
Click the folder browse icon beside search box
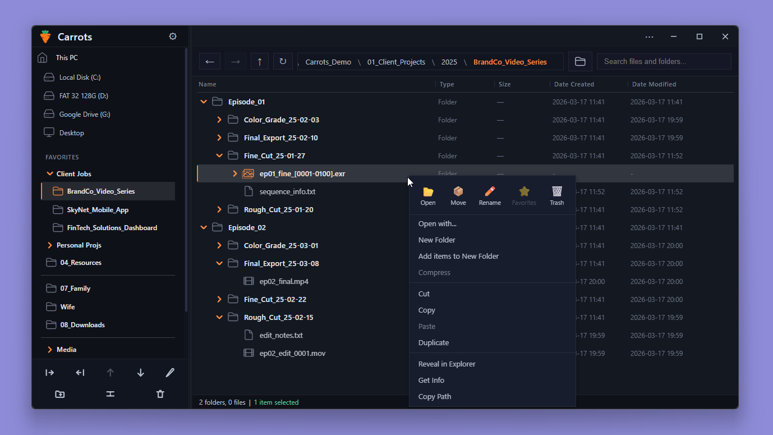click(580, 62)
